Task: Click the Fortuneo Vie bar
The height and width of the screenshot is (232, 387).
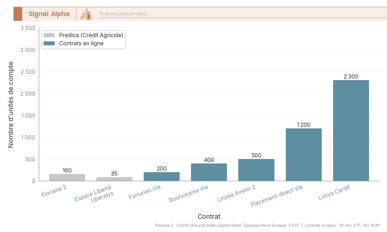Action: pyautogui.click(x=162, y=176)
